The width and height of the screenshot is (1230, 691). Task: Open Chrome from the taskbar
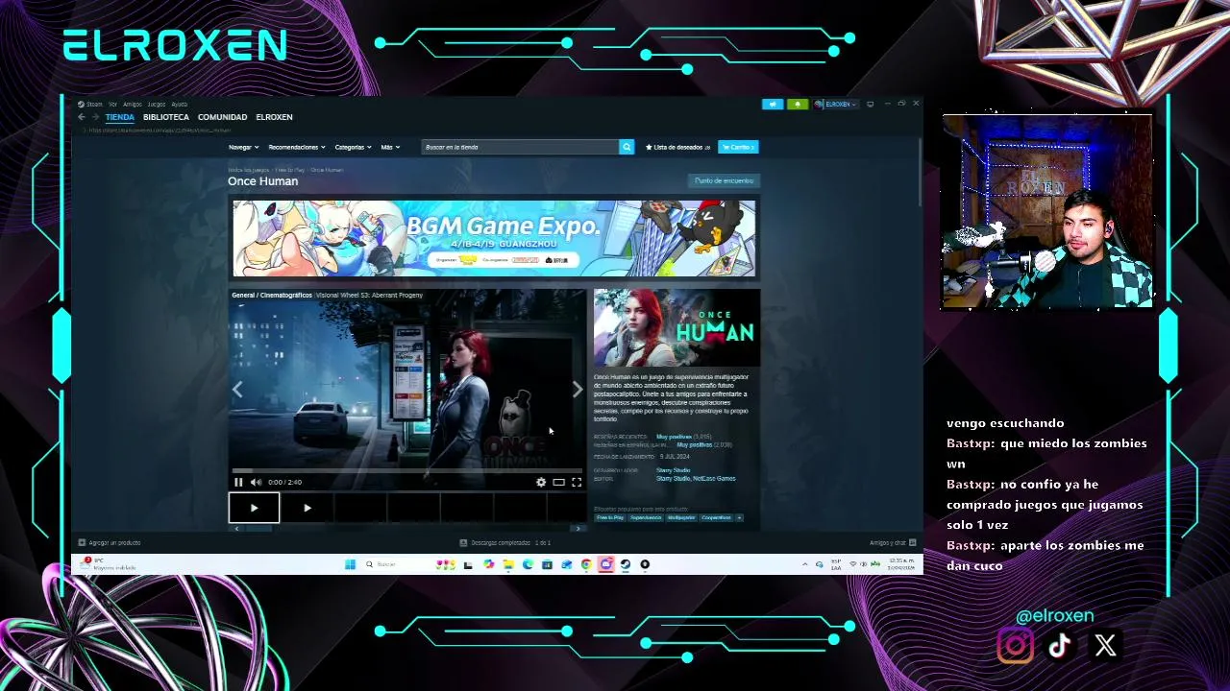point(586,564)
